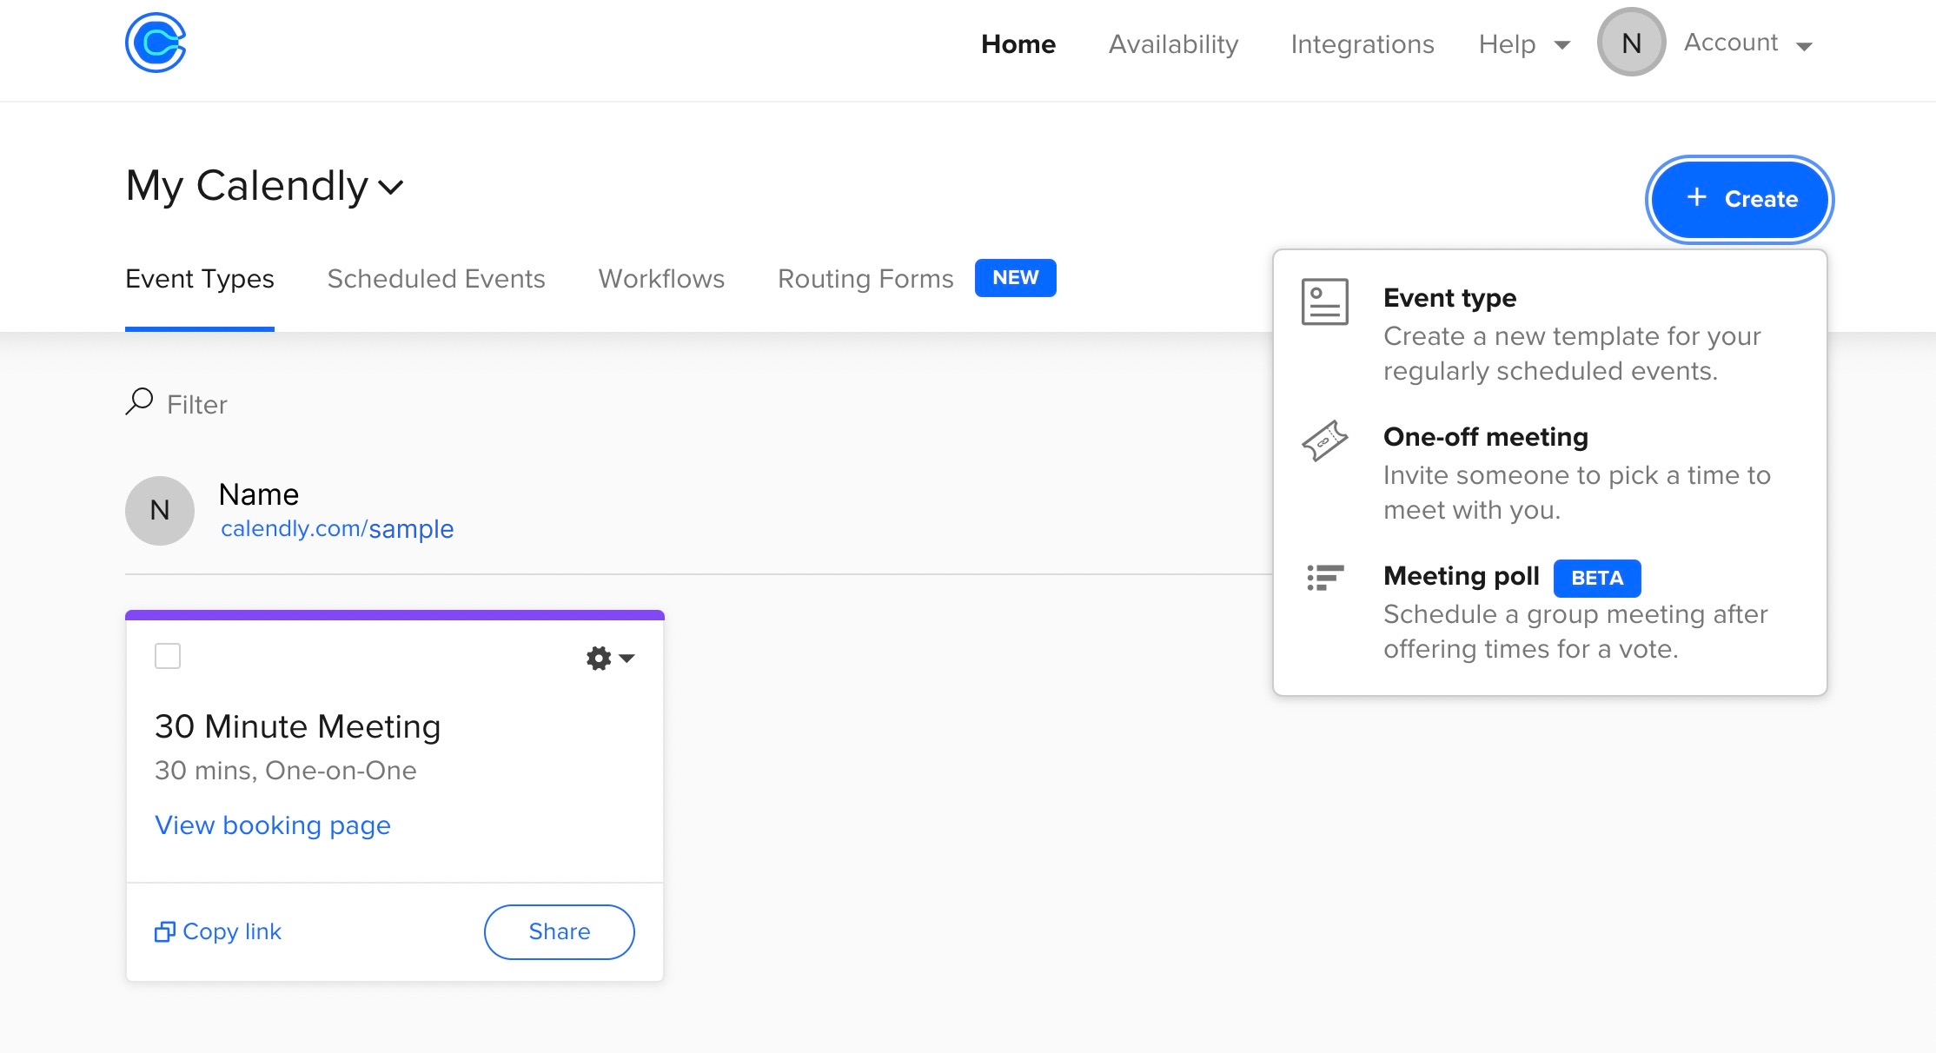
Task: Choose Meeting poll option
Action: pyautogui.click(x=1550, y=612)
